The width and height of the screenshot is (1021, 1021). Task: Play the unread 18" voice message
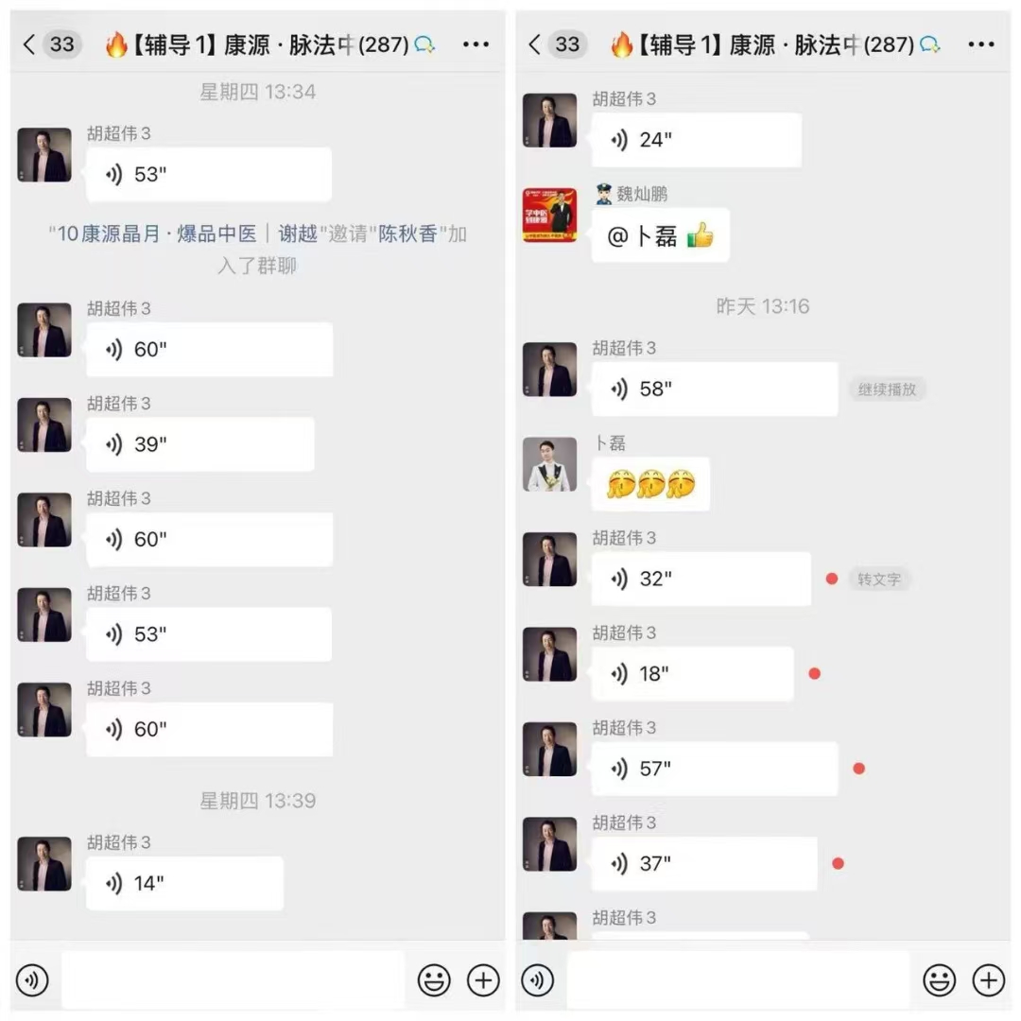point(693,674)
